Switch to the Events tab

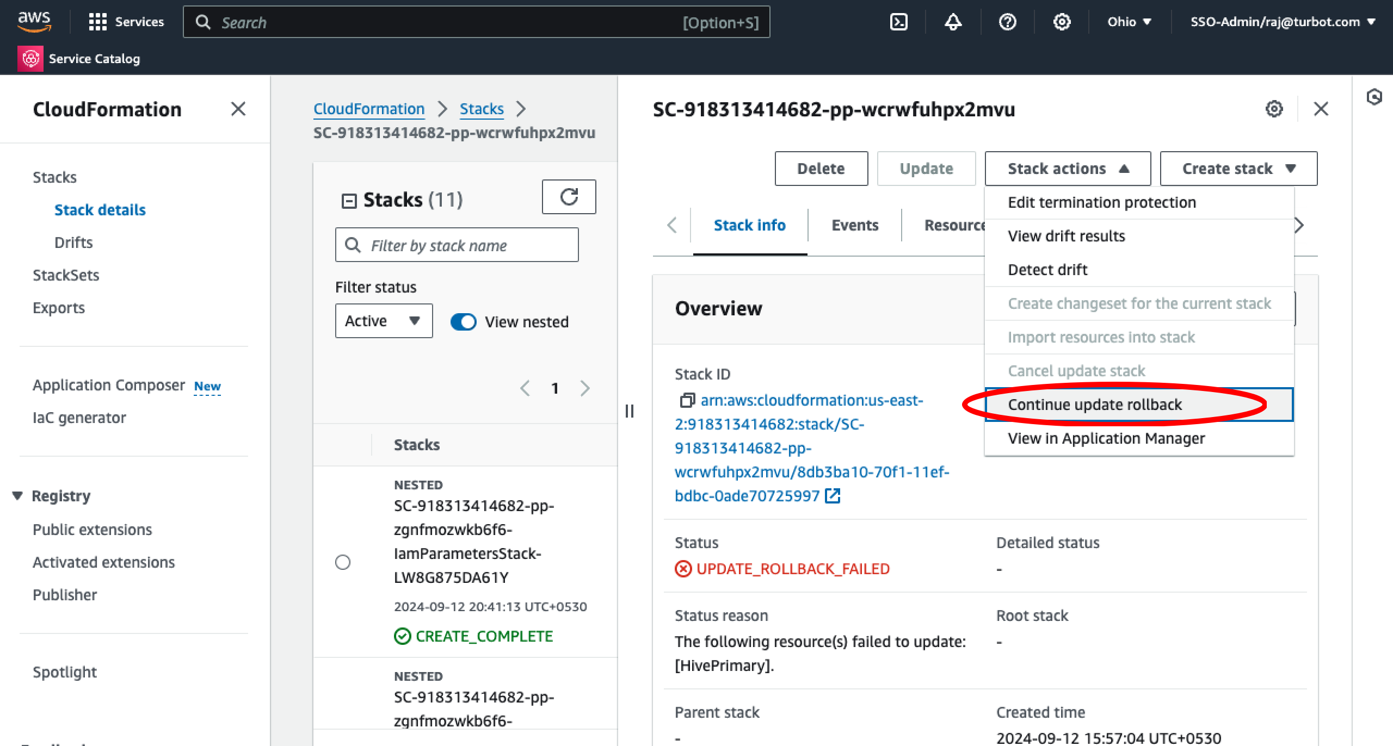coord(854,225)
